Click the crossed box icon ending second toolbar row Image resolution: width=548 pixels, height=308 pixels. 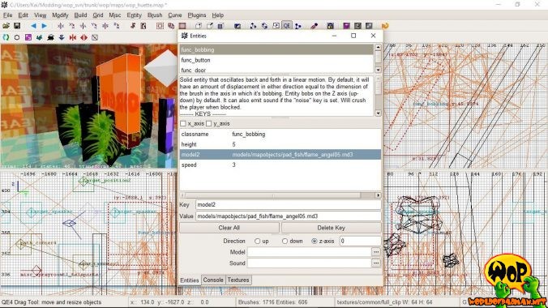[x=95, y=37]
